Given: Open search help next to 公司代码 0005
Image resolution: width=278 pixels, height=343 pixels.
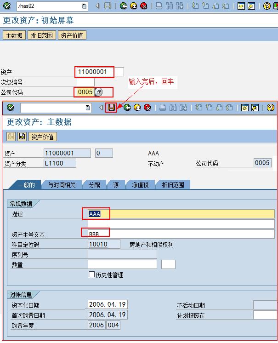Looking at the screenshot, I should pyautogui.click(x=99, y=92).
